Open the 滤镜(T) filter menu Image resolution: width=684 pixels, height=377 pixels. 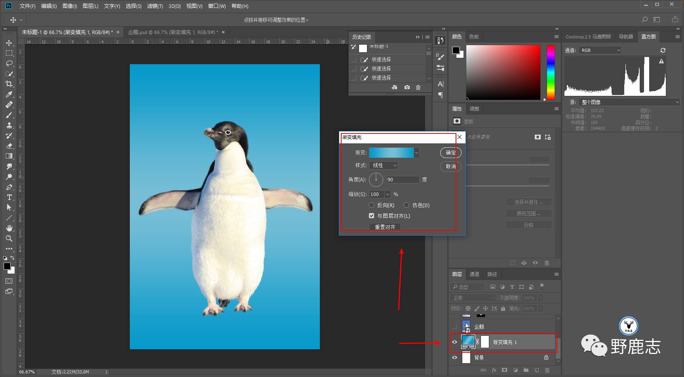(154, 6)
